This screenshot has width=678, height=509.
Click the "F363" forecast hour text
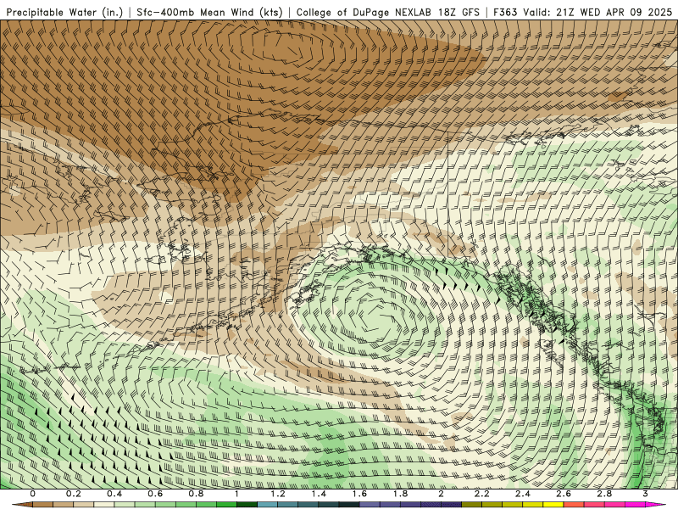coord(504,12)
